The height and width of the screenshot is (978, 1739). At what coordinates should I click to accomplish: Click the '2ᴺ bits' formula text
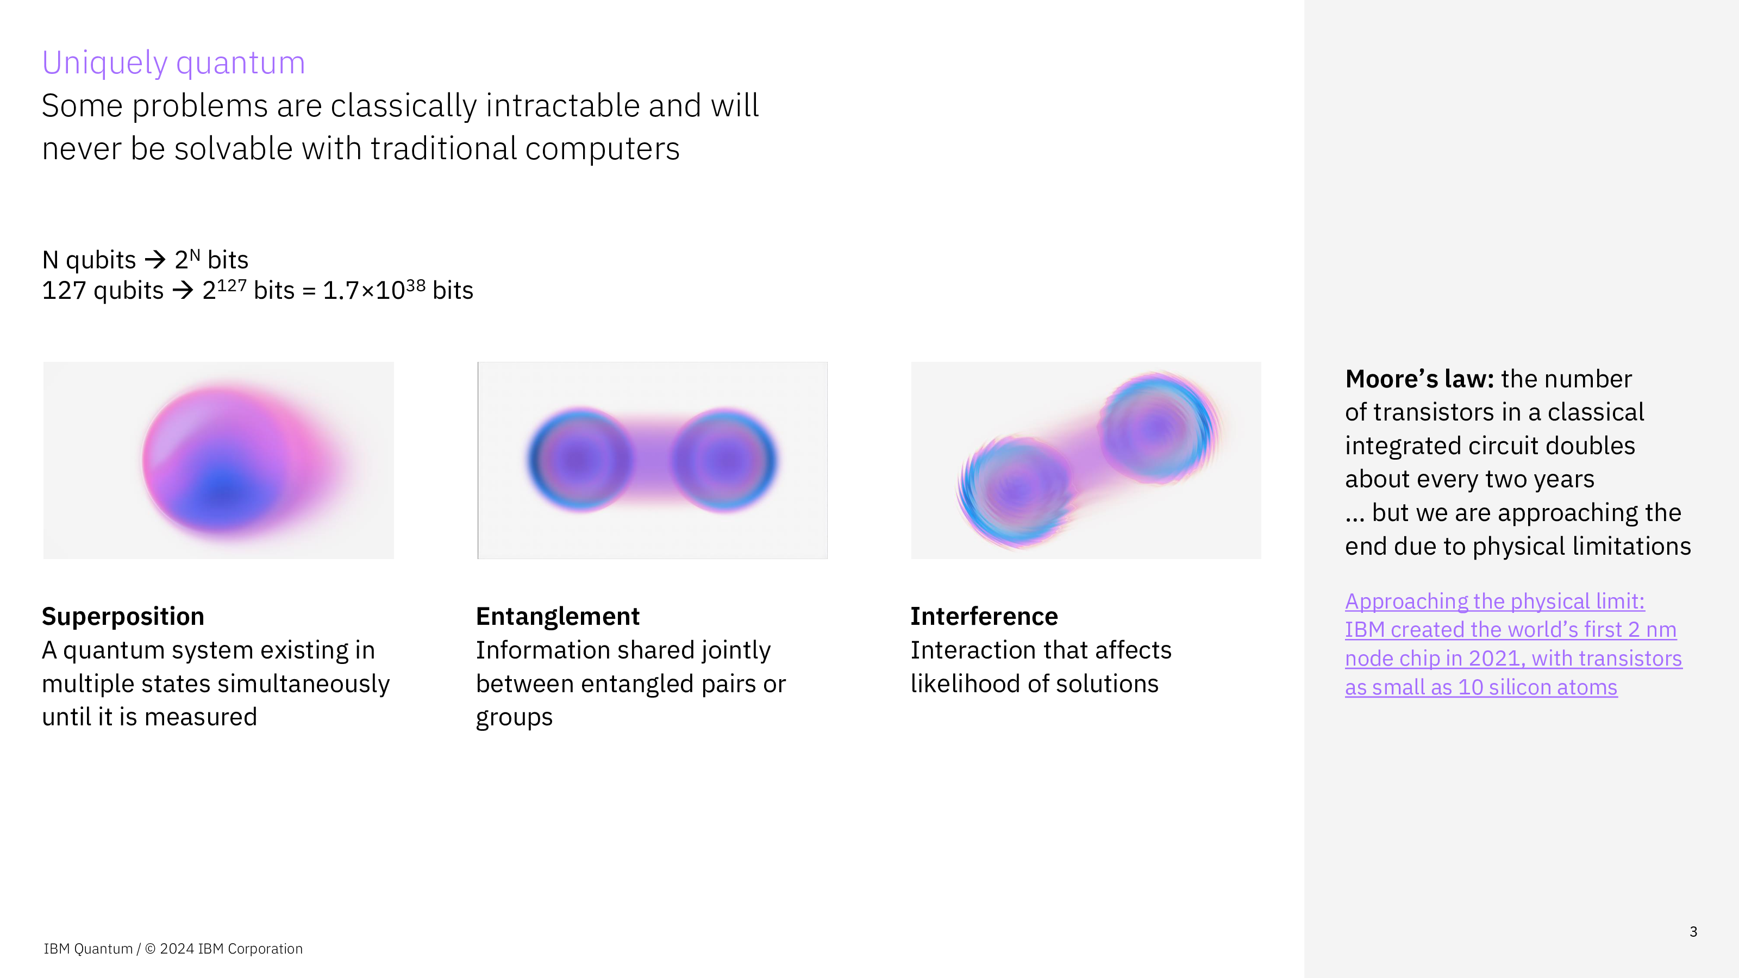coord(211,260)
